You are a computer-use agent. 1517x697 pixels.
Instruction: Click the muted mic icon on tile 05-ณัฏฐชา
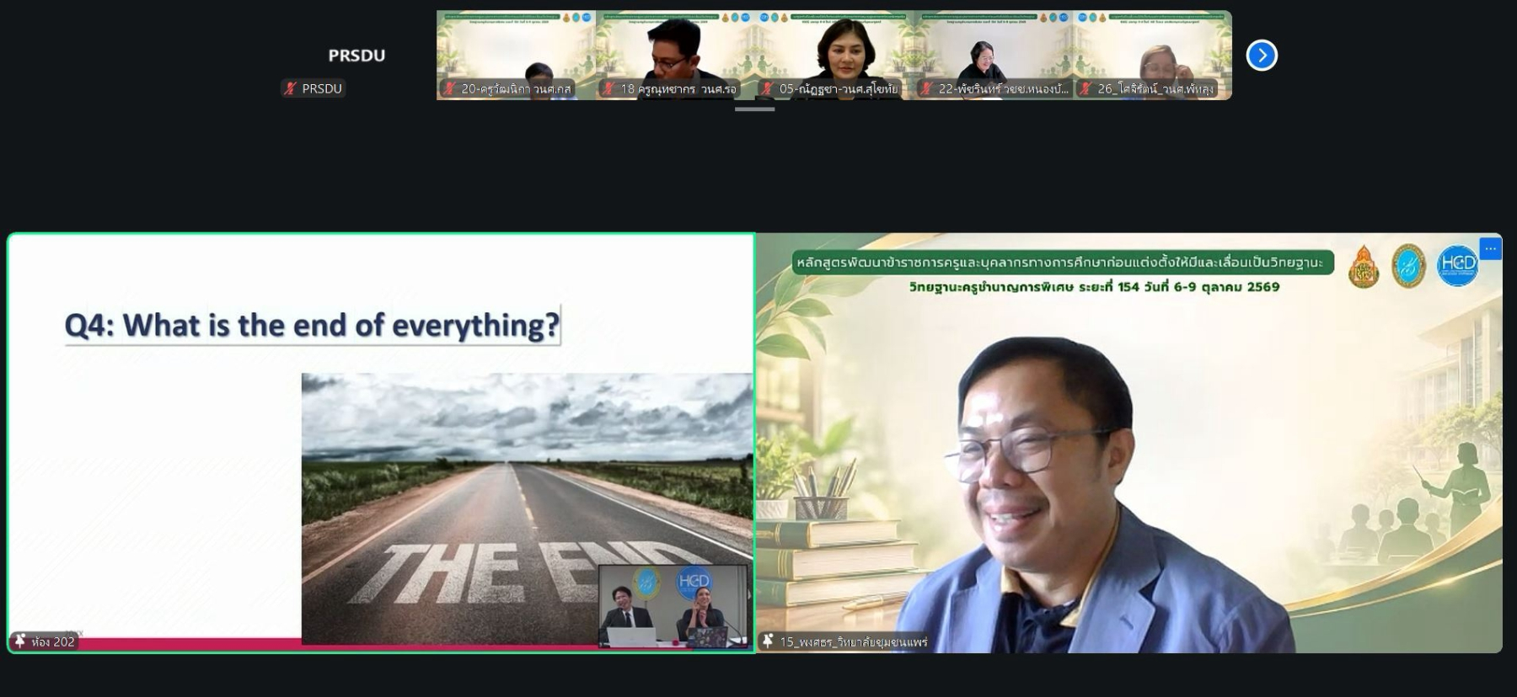(768, 88)
